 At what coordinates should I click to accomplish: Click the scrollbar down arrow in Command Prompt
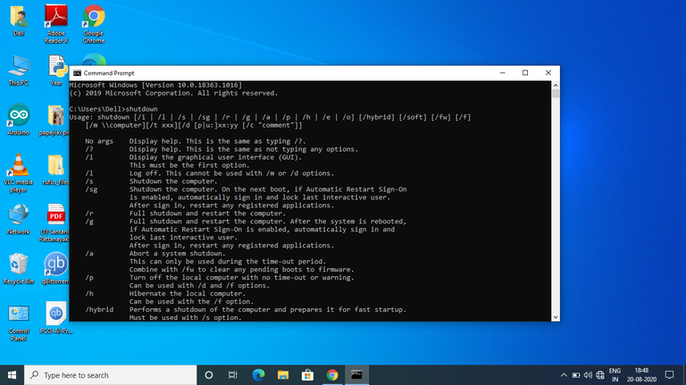[556, 317]
